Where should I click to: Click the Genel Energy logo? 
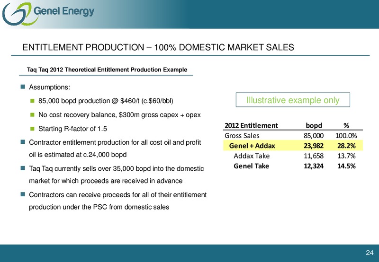[48, 14]
